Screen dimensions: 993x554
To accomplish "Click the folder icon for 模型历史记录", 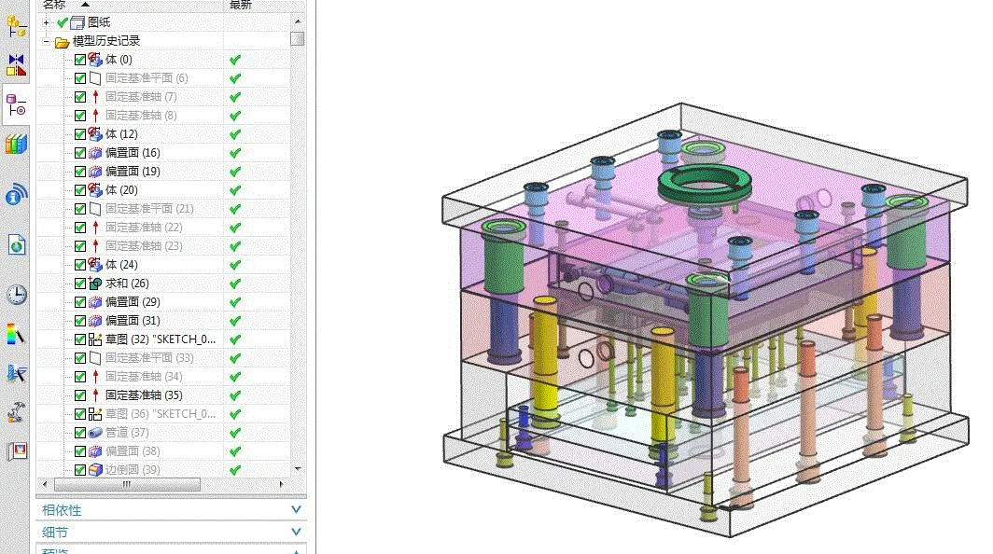I will click(62, 42).
